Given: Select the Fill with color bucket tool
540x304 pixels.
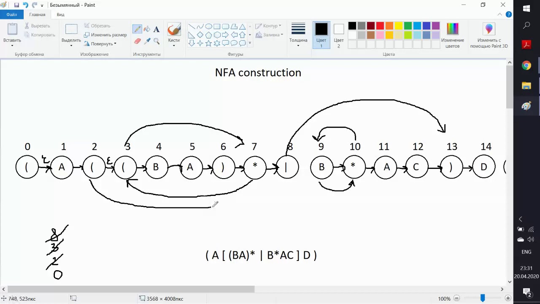Looking at the screenshot, I should [x=147, y=29].
